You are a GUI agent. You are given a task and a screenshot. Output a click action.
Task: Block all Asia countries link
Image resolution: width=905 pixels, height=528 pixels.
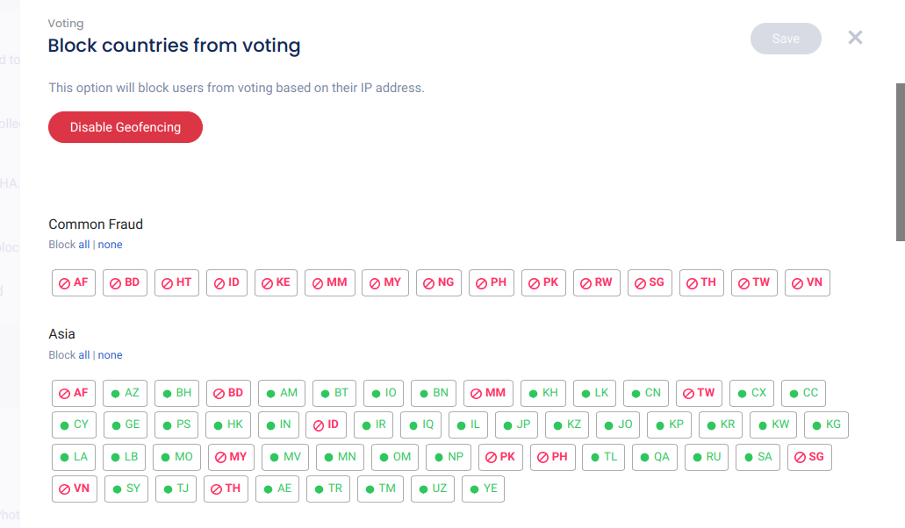click(84, 355)
